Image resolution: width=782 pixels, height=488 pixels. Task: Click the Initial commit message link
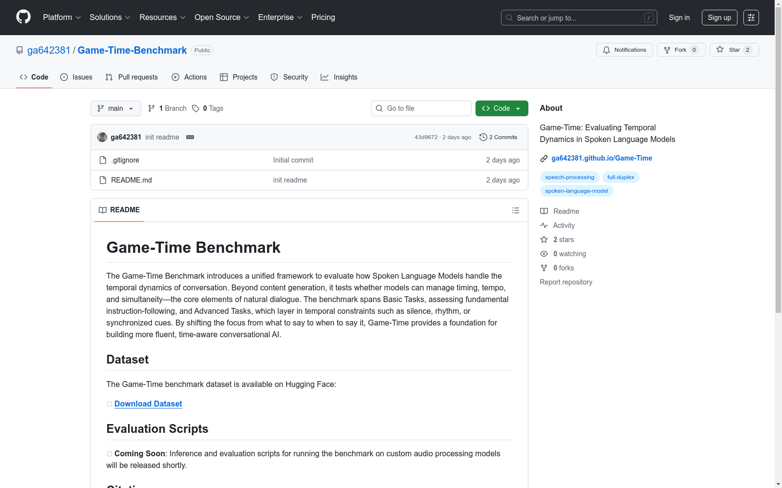tap(293, 160)
